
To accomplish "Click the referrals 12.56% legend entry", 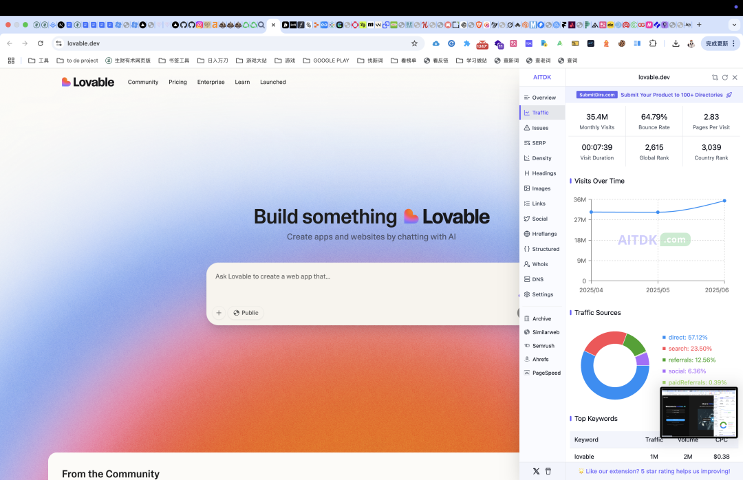I will point(689,360).
